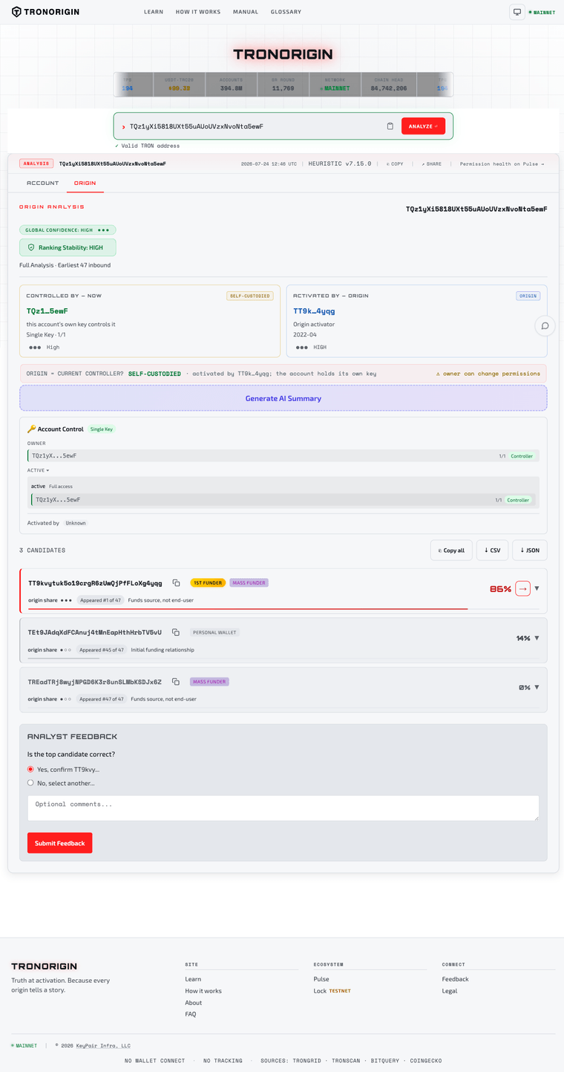The width and height of the screenshot is (564, 1072).
Task: Open footer FAQ link
Action: click(191, 1014)
